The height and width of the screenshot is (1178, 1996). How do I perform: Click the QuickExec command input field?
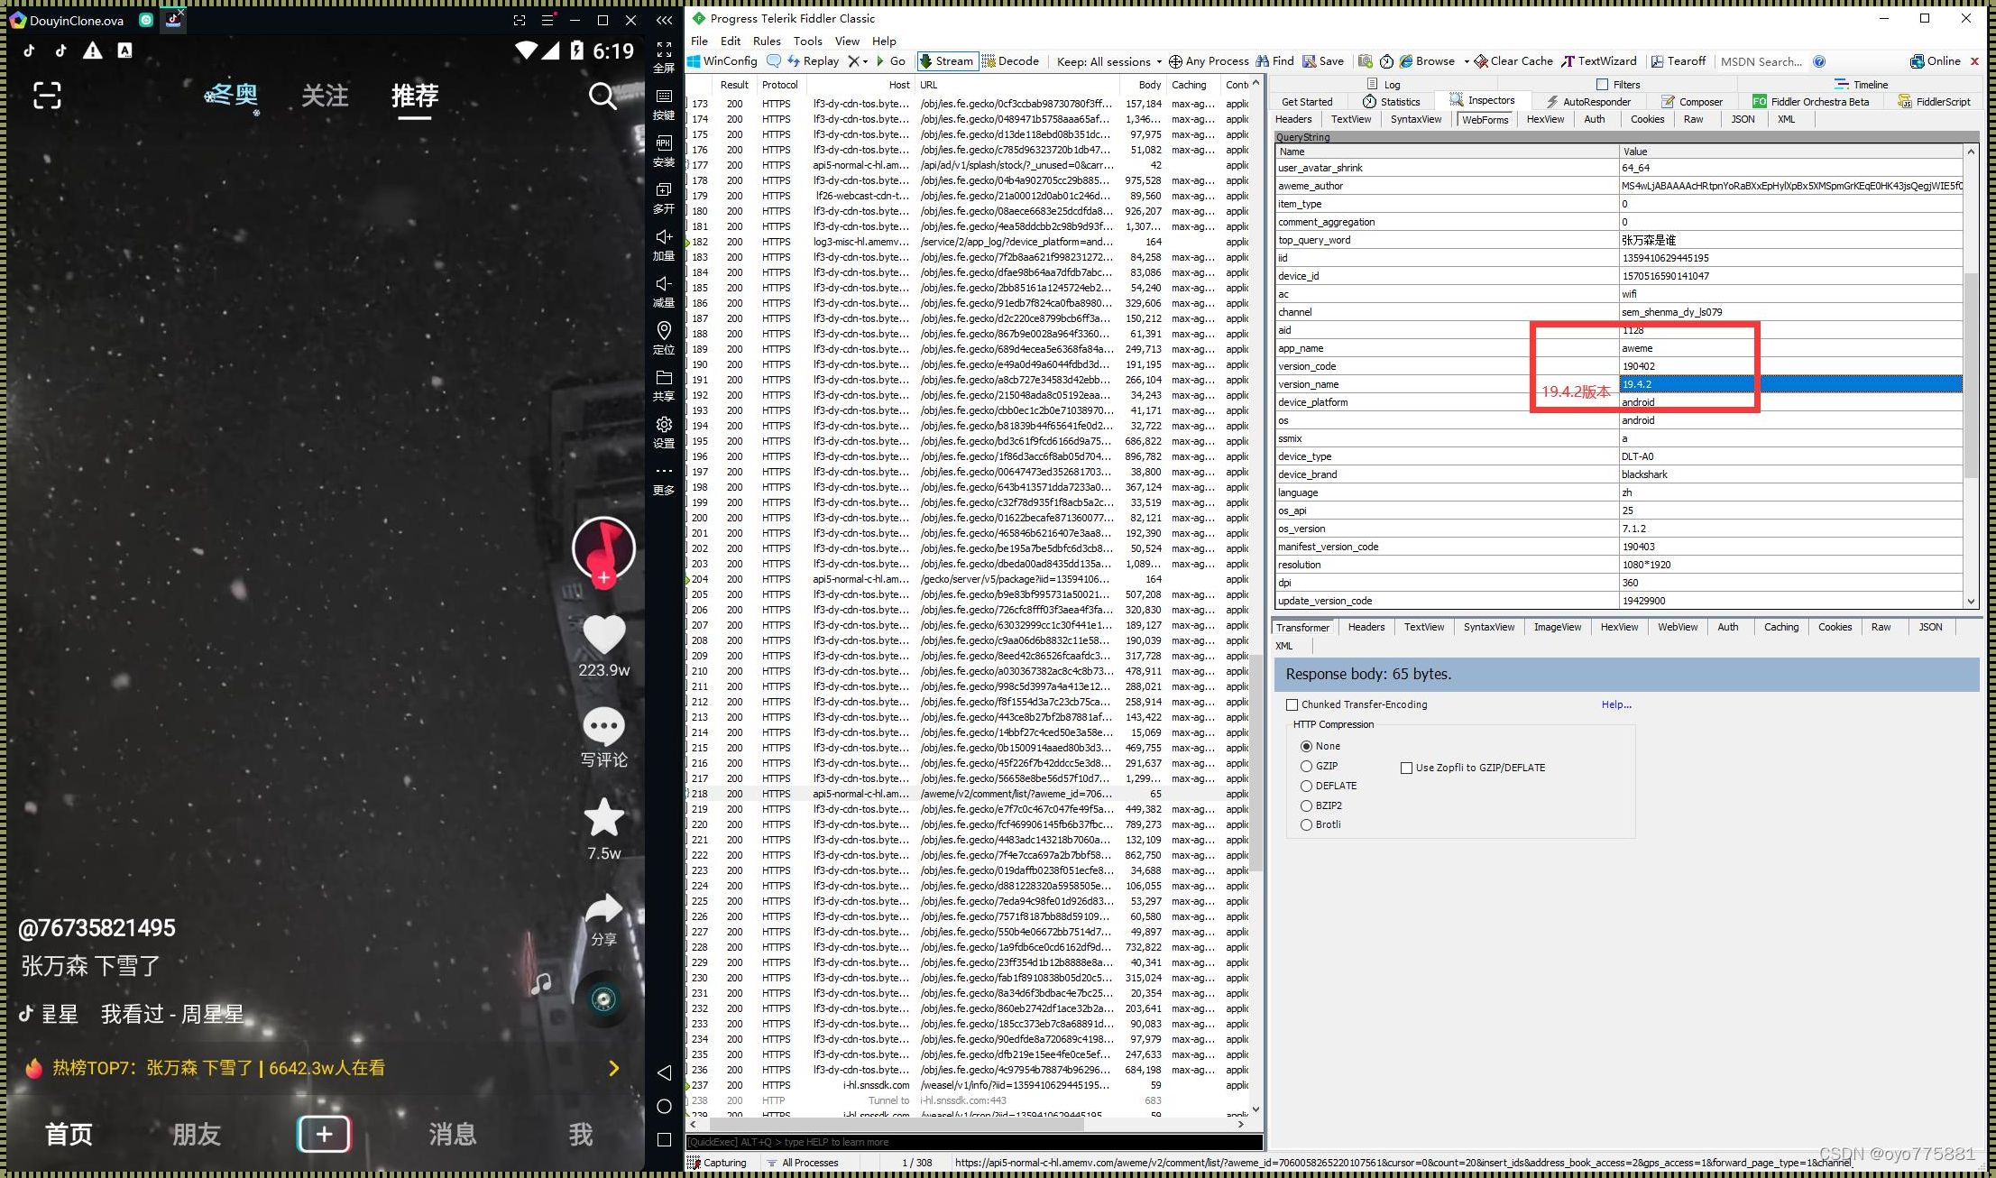[974, 1142]
